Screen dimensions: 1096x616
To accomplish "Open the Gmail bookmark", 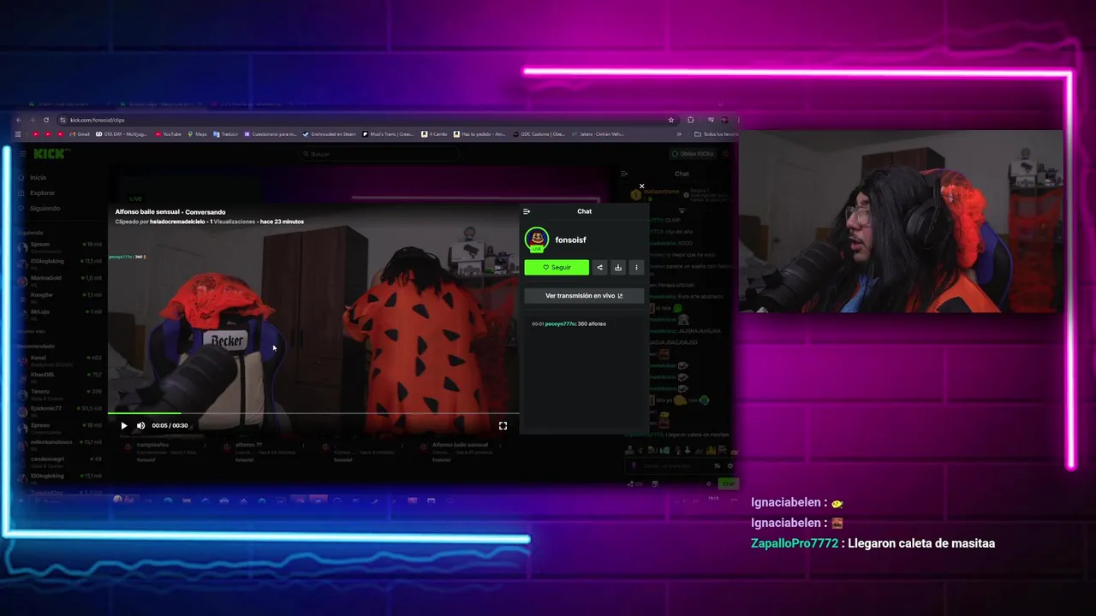I will [80, 134].
